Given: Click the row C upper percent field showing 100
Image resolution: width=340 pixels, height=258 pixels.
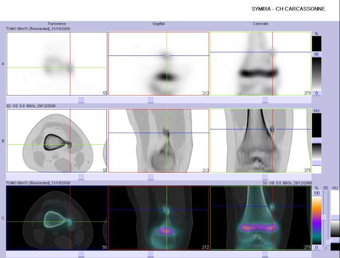Looking at the screenshot, I should click(x=316, y=193).
